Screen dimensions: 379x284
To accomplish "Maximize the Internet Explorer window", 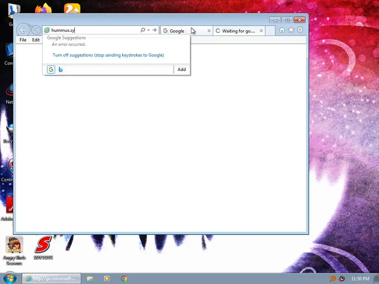I will (x=287, y=20).
